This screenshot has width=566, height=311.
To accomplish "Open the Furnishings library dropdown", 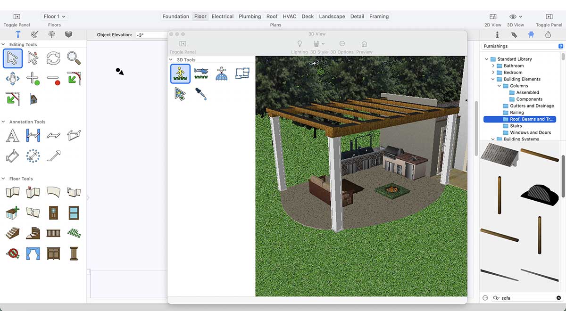I will point(523,46).
